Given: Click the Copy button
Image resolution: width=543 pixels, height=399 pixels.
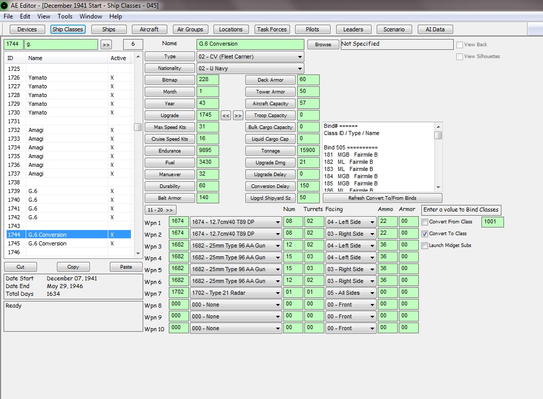Looking at the screenshot, I should 73,267.
